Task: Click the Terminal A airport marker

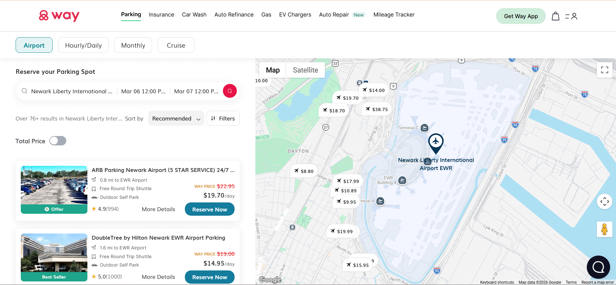Action: click(380, 201)
